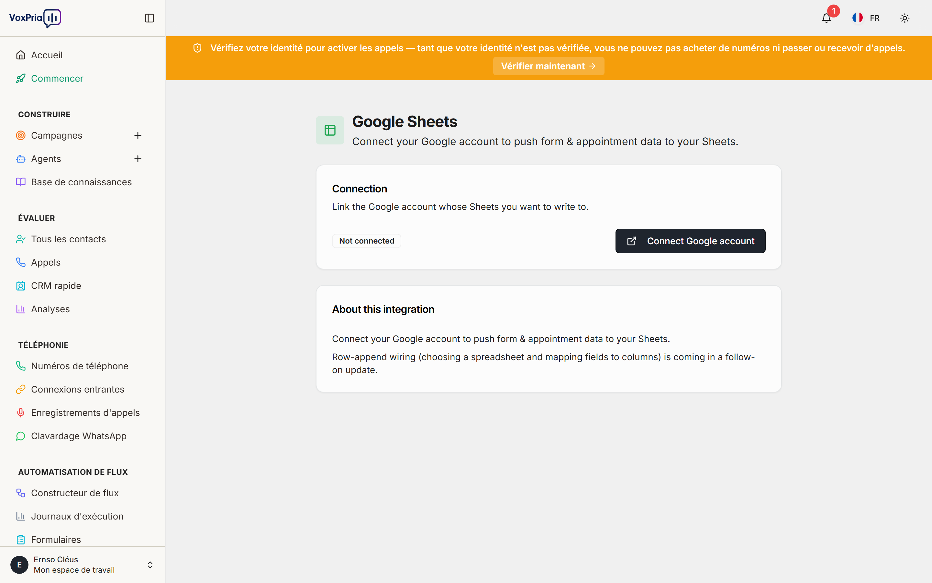The height and width of the screenshot is (583, 932).
Task: Click Journaux d'exécution icon
Action: [x=21, y=516]
